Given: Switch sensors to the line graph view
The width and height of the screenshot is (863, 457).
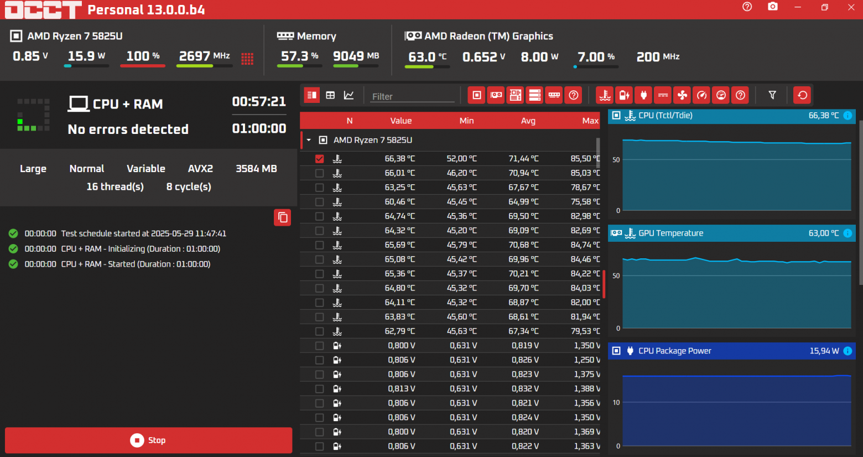Looking at the screenshot, I should tap(349, 95).
